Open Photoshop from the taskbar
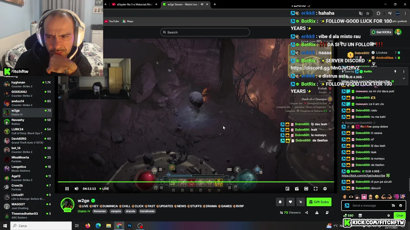This screenshot has width=410, height=230. point(130,226)
